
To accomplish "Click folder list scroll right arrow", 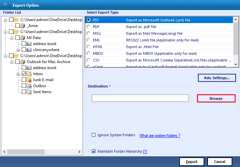I will tap(79, 152).
